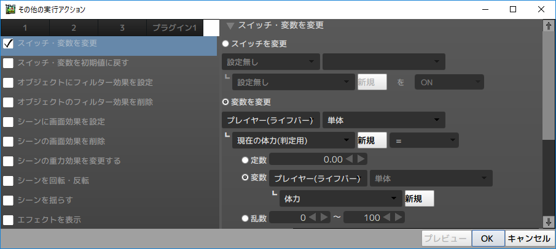Click the キャンセル button

529,239
